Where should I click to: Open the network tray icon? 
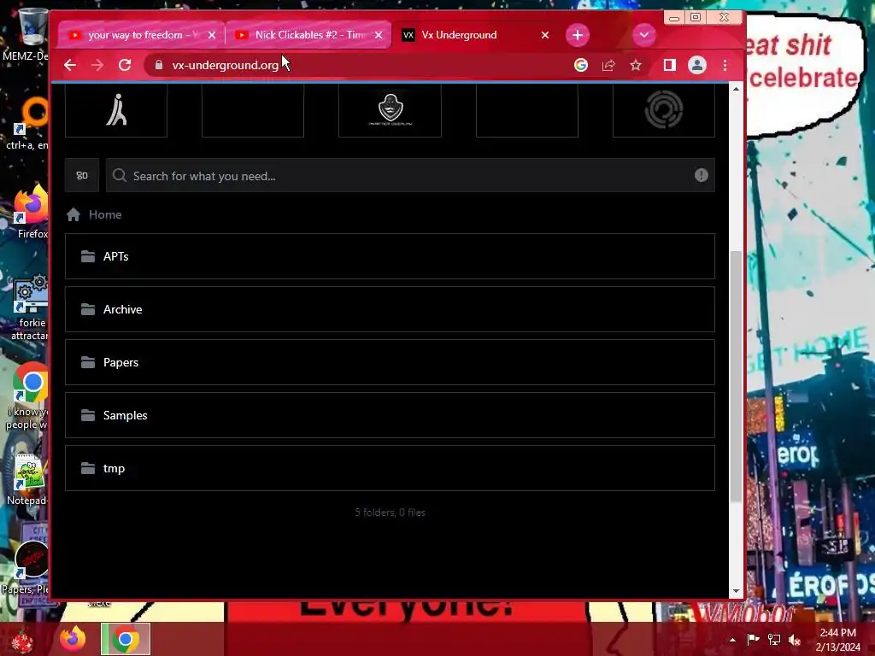point(774,640)
